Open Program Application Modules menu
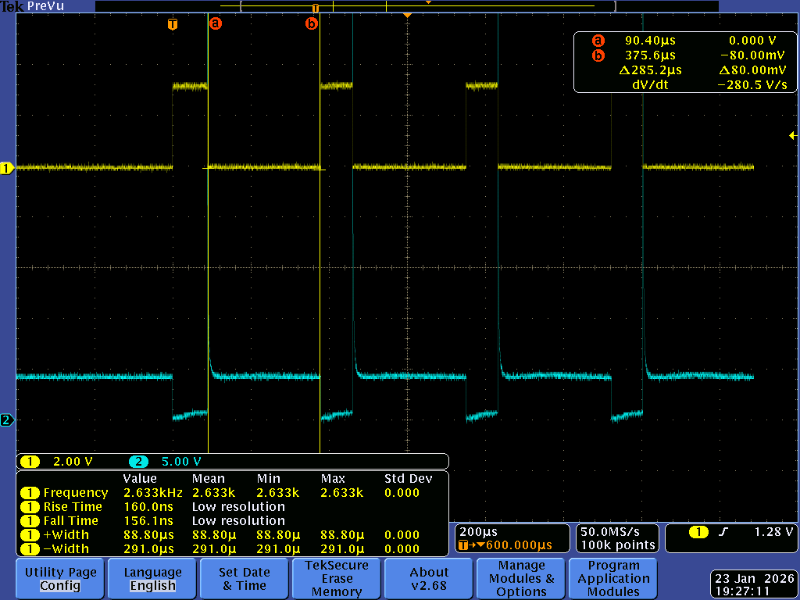The width and height of the screenshot is (800, 600). click(613, 579)
